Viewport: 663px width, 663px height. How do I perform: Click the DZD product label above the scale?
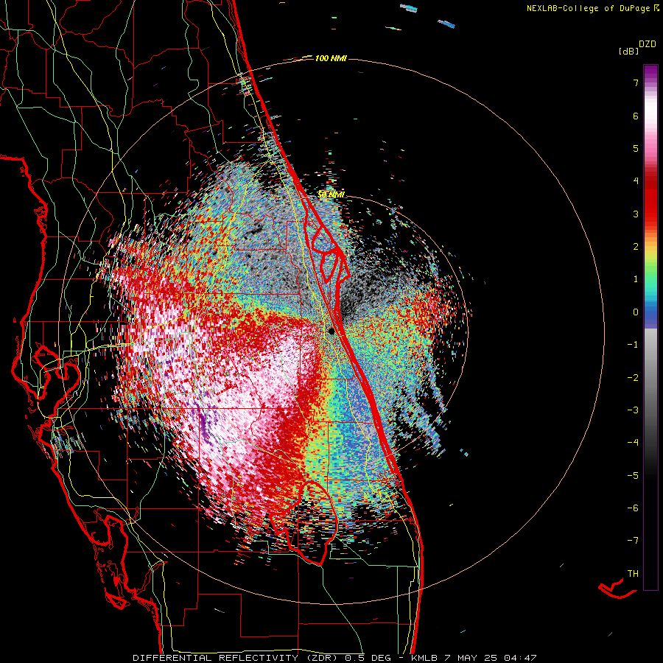point(648,44)
